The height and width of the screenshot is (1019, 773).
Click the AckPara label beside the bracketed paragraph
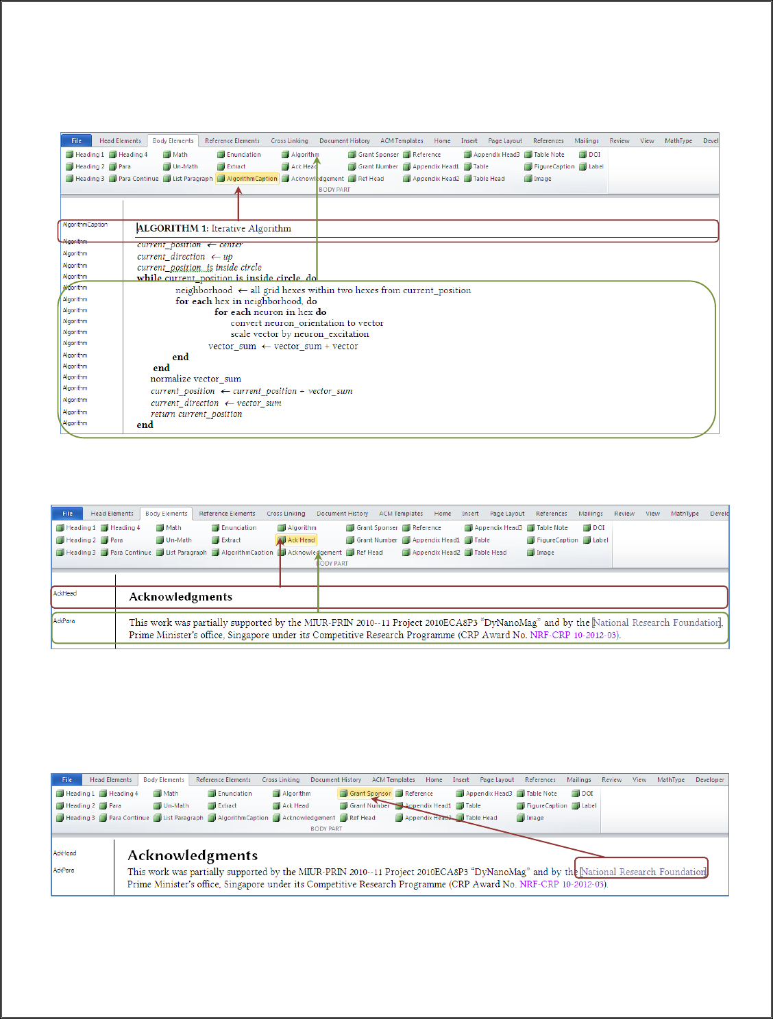[64, 621]
